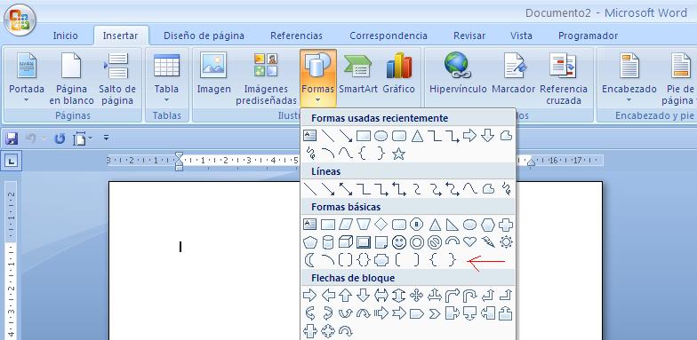Insert the trapezoid shape
Screen dimensions: 697x340
click(363, 225)
